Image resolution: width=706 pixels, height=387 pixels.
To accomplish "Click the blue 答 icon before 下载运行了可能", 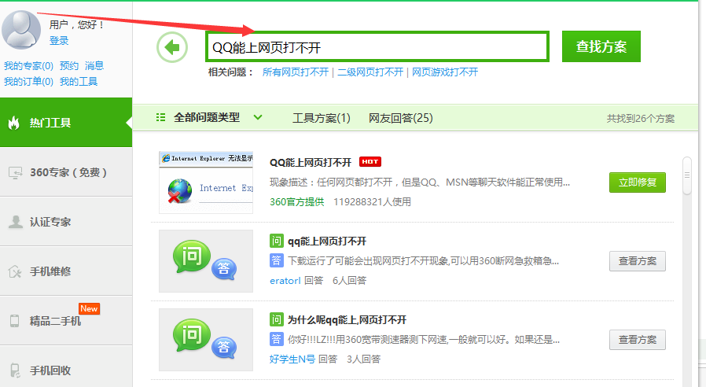I will [276, 260].
